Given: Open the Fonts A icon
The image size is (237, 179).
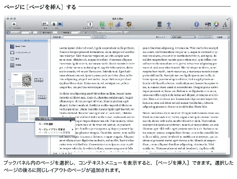Looking at the screenshot, I should [x=225, y=24].
